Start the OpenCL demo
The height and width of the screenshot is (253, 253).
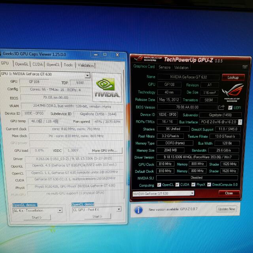[x=98, y=216]
